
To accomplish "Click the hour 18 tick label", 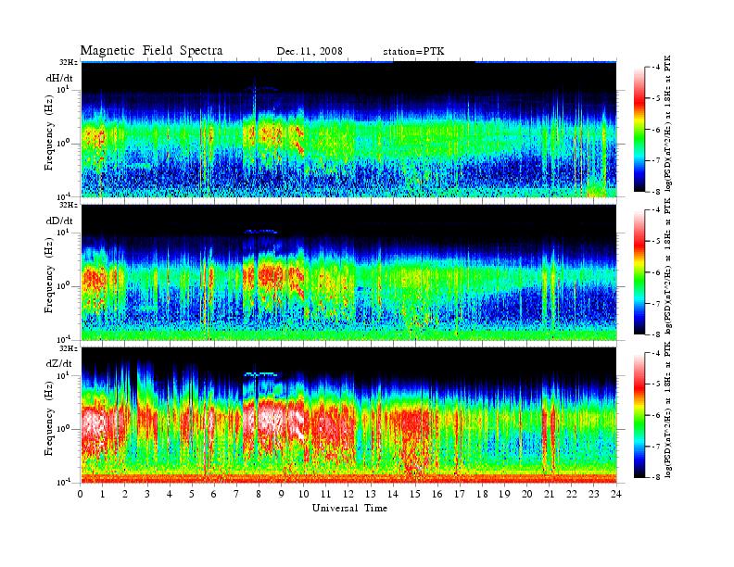I will pyautogui.click(x=482, y=494).
